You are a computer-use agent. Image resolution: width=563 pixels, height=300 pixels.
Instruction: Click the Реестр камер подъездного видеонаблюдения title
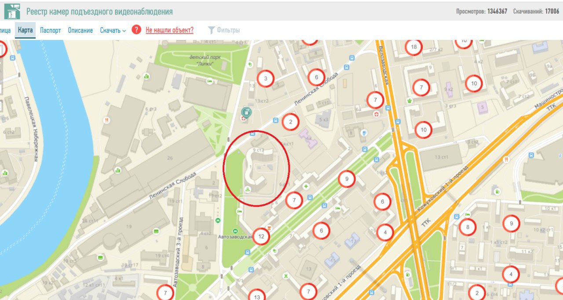pyautogui.click(x=99, y=11)
